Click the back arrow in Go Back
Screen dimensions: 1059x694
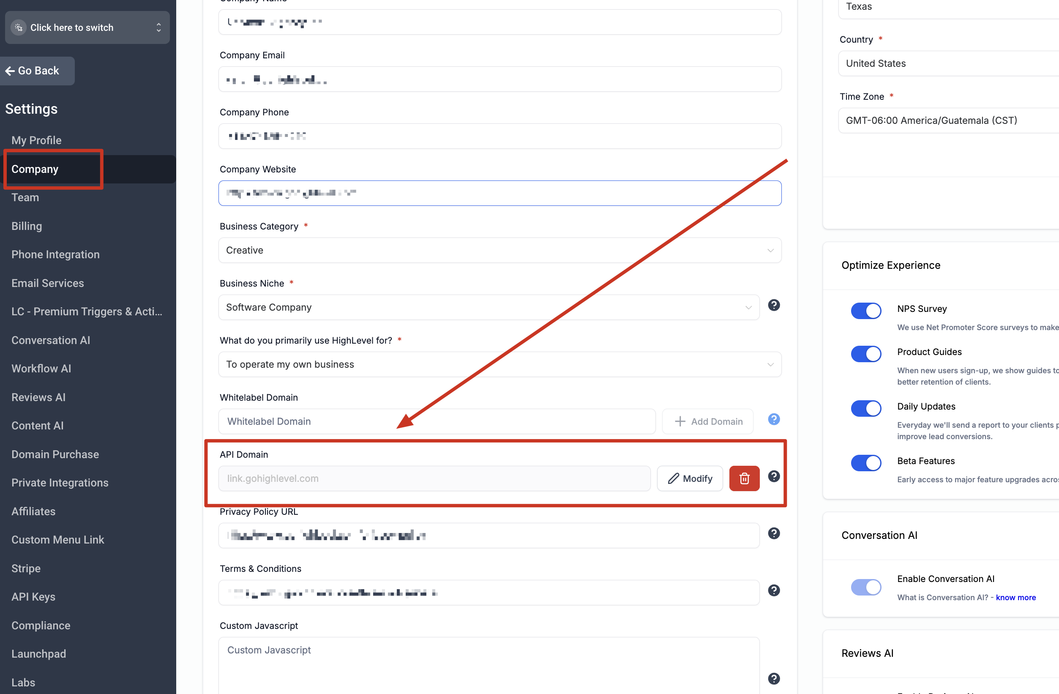[10, 71]
